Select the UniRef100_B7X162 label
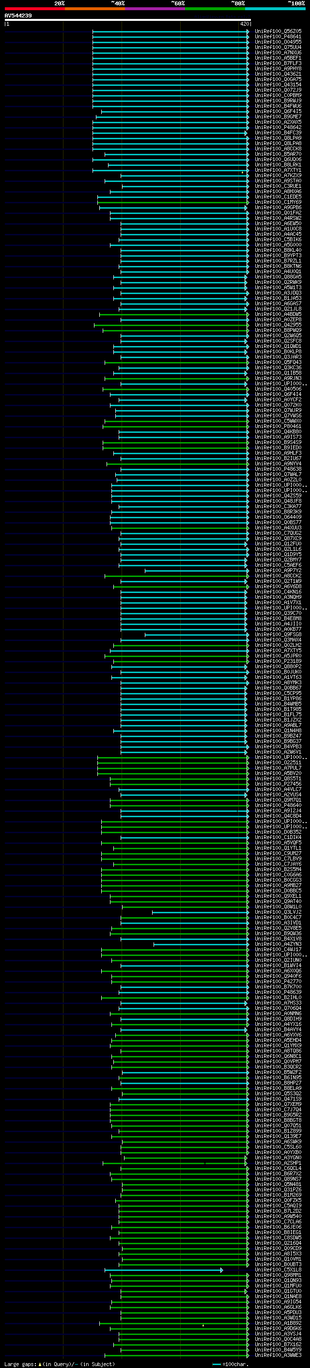This screenshot has height=1368, width=310. tap(278, 1344)
